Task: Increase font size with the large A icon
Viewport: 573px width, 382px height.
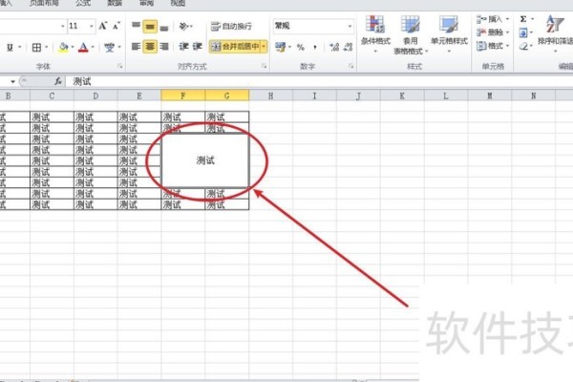Action: 103,26
